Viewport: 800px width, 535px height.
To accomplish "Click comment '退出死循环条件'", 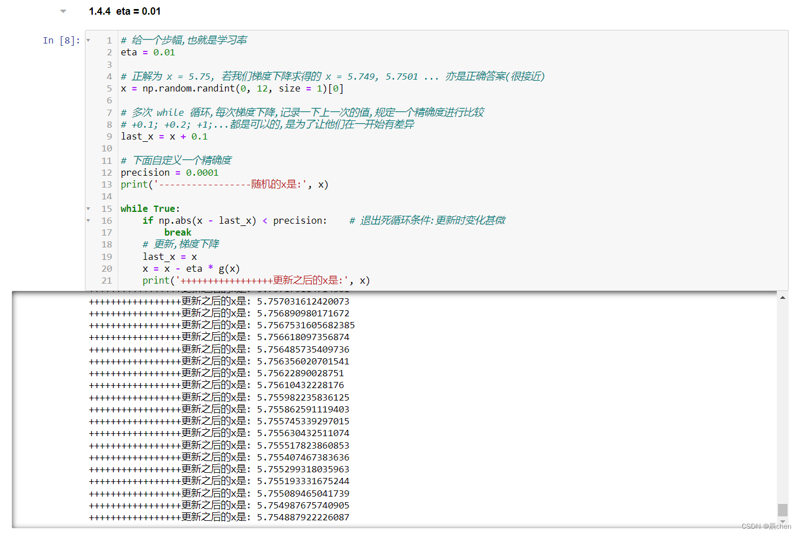I will (x=427, y=221).
